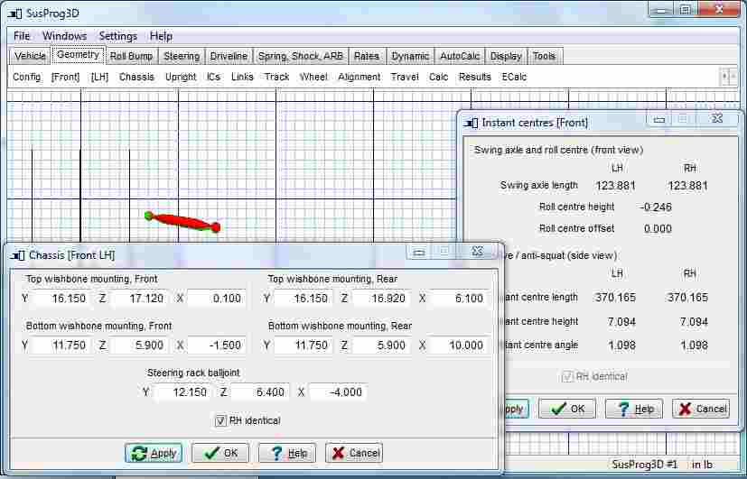This screenshot has width=747, height=479.
Task: Cancel the Instant centres dialog
Action: [x=701, y=409]
